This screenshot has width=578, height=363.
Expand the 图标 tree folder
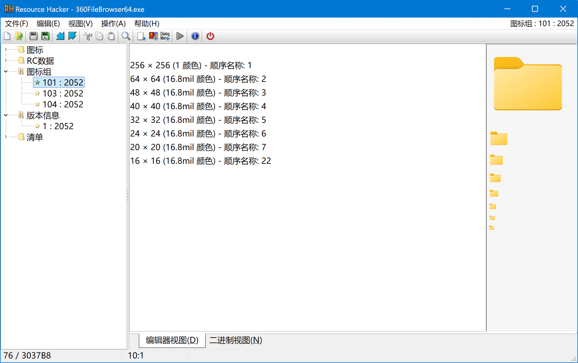pyautogui.click(x=6, y=49)
